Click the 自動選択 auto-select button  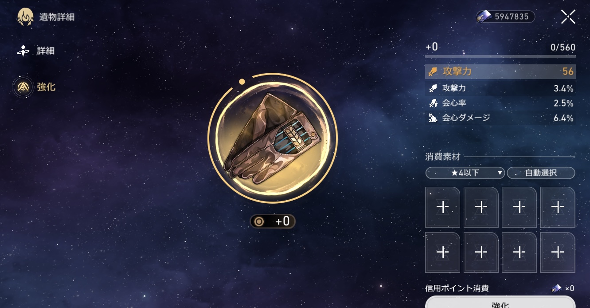point(541,173)
